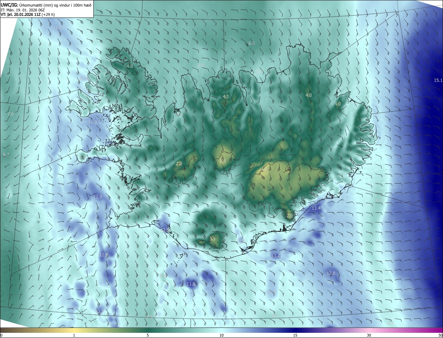Click the 4.1 value label

click(226, 97)
